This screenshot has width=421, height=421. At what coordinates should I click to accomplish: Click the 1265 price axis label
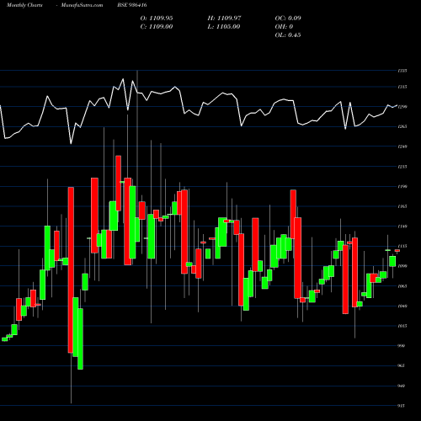(x=402, y=126)
